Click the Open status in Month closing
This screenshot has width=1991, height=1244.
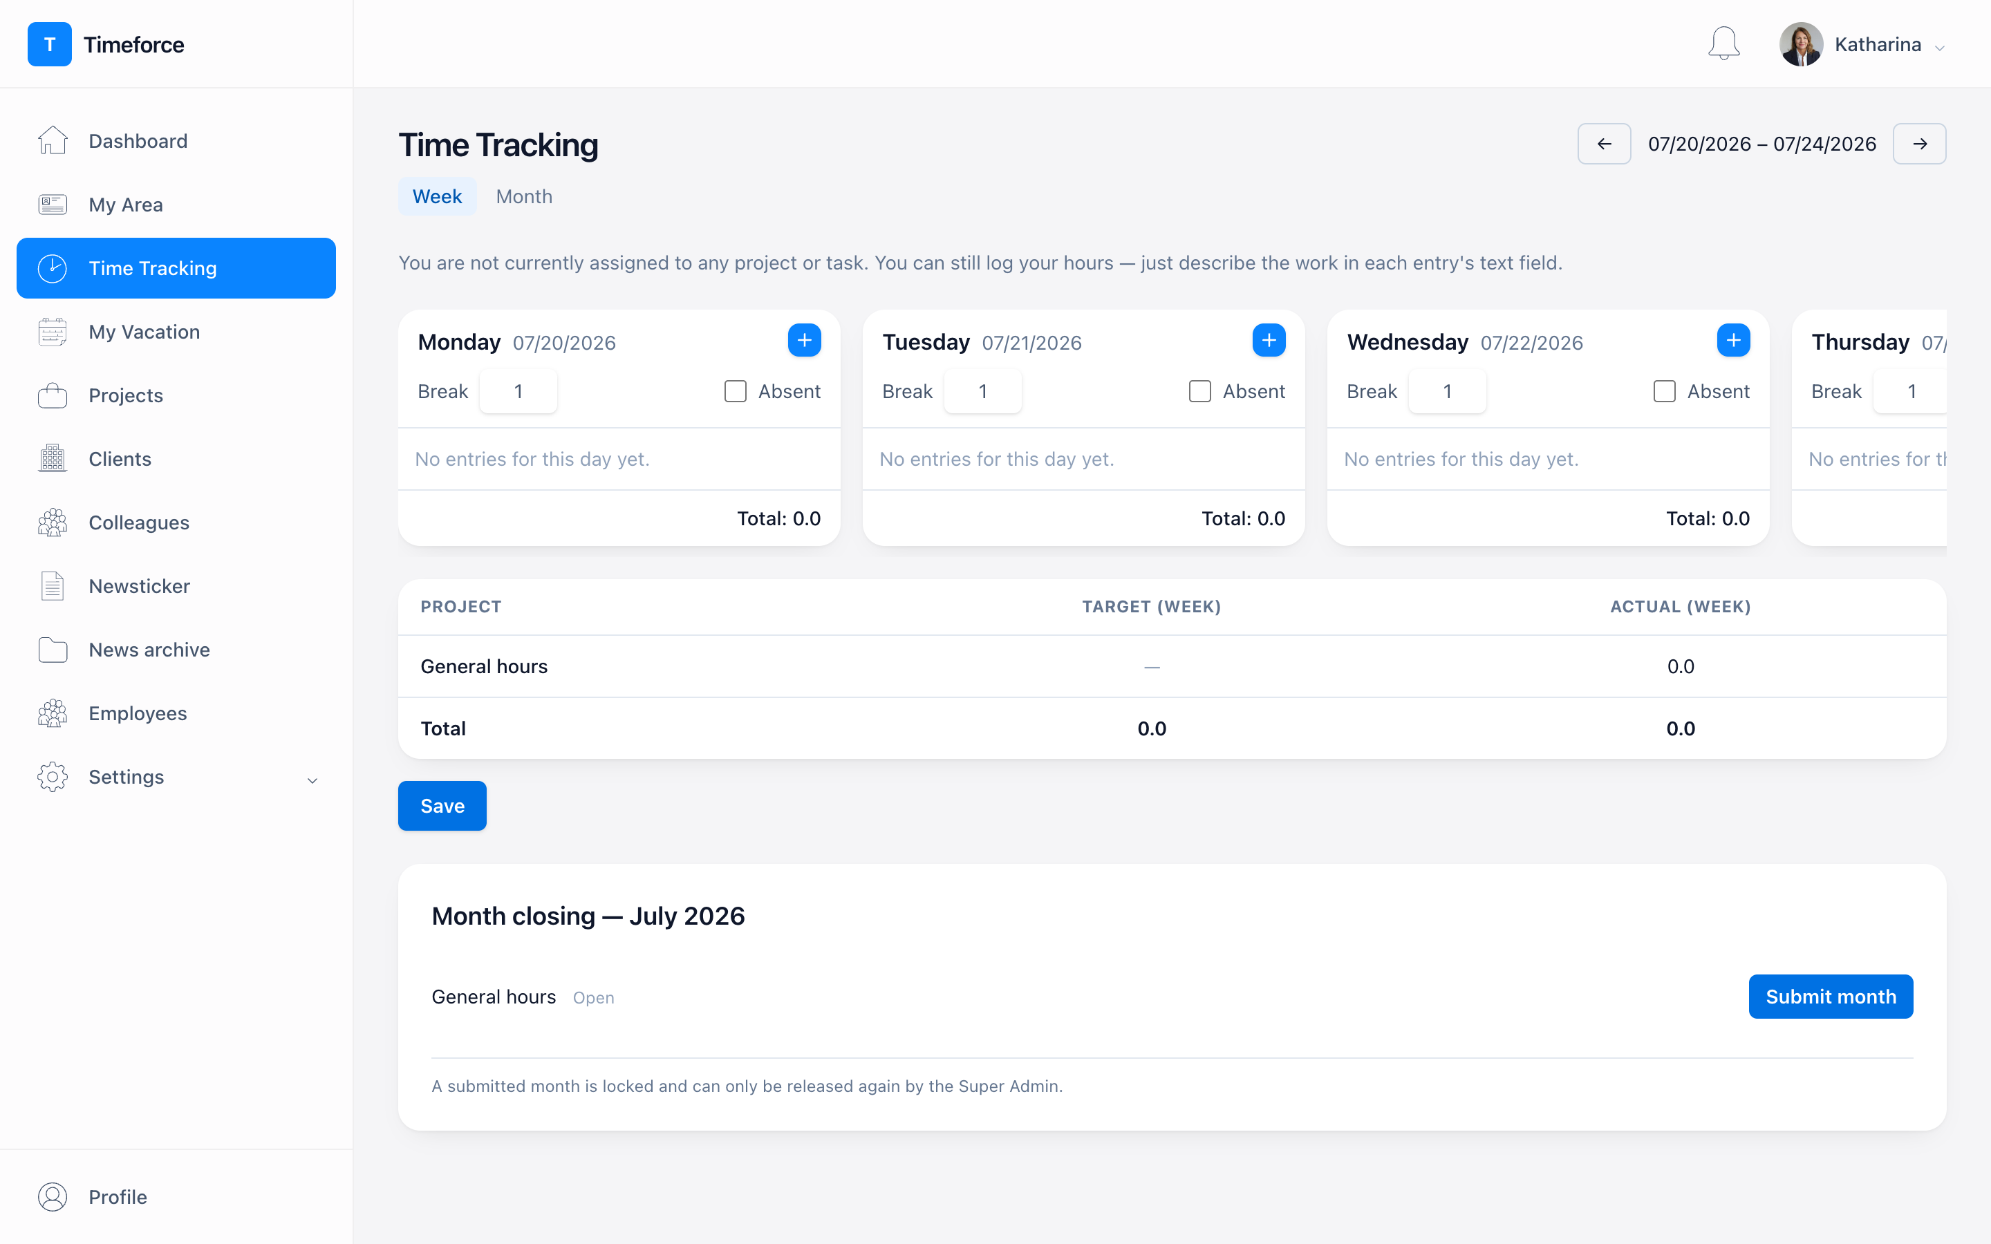coord(593,998)
